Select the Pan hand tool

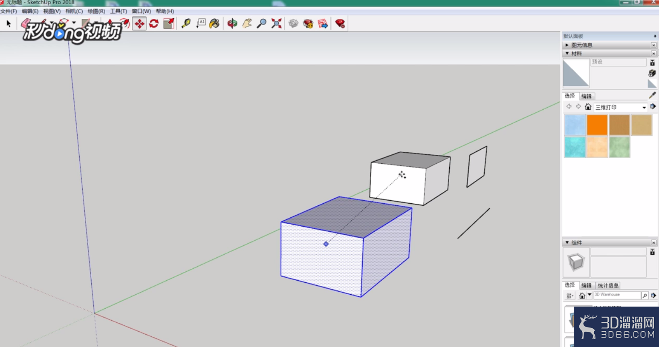(247, 23)
